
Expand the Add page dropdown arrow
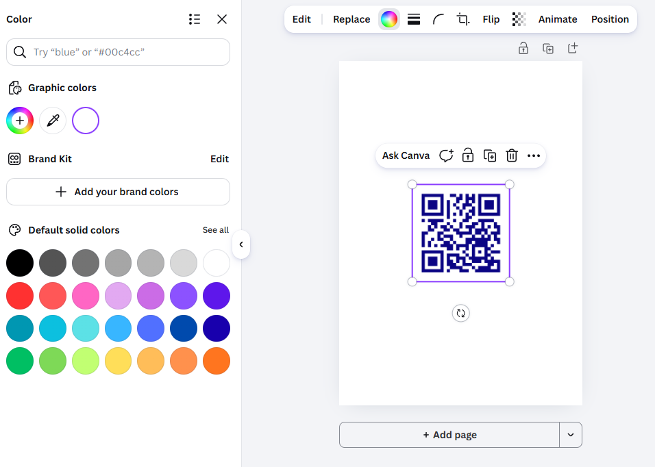tap(571, 435)
